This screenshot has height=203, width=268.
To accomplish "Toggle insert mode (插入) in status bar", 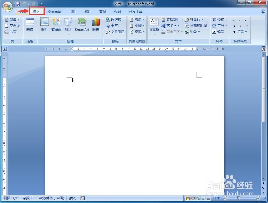I will pos(73,198).
